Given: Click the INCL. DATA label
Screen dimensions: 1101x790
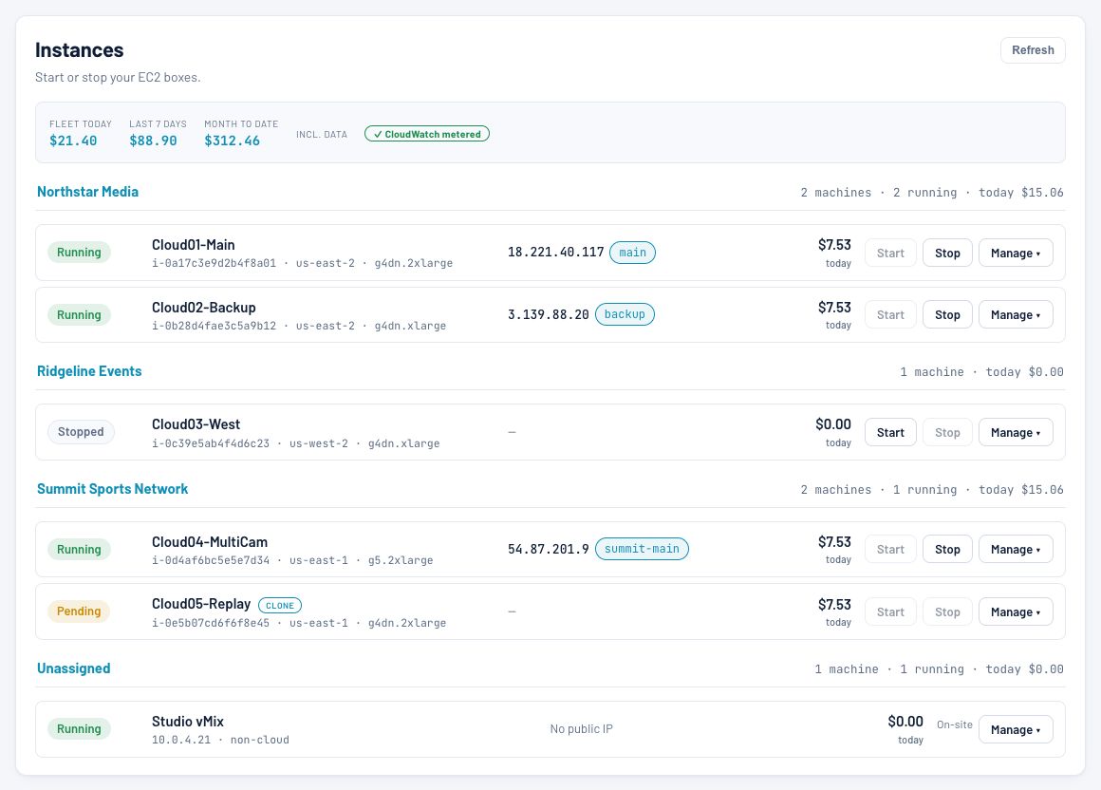Looking at the screenshot, I should (322, 134).
